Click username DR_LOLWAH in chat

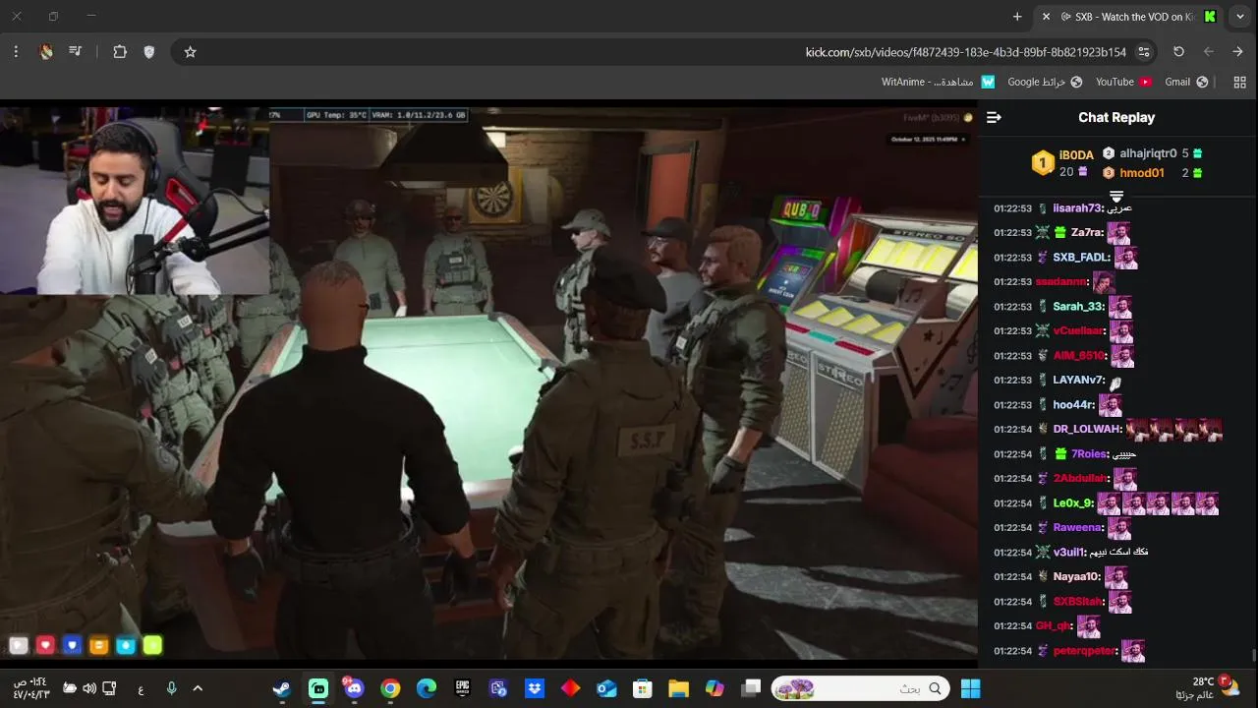point(1087,430)
